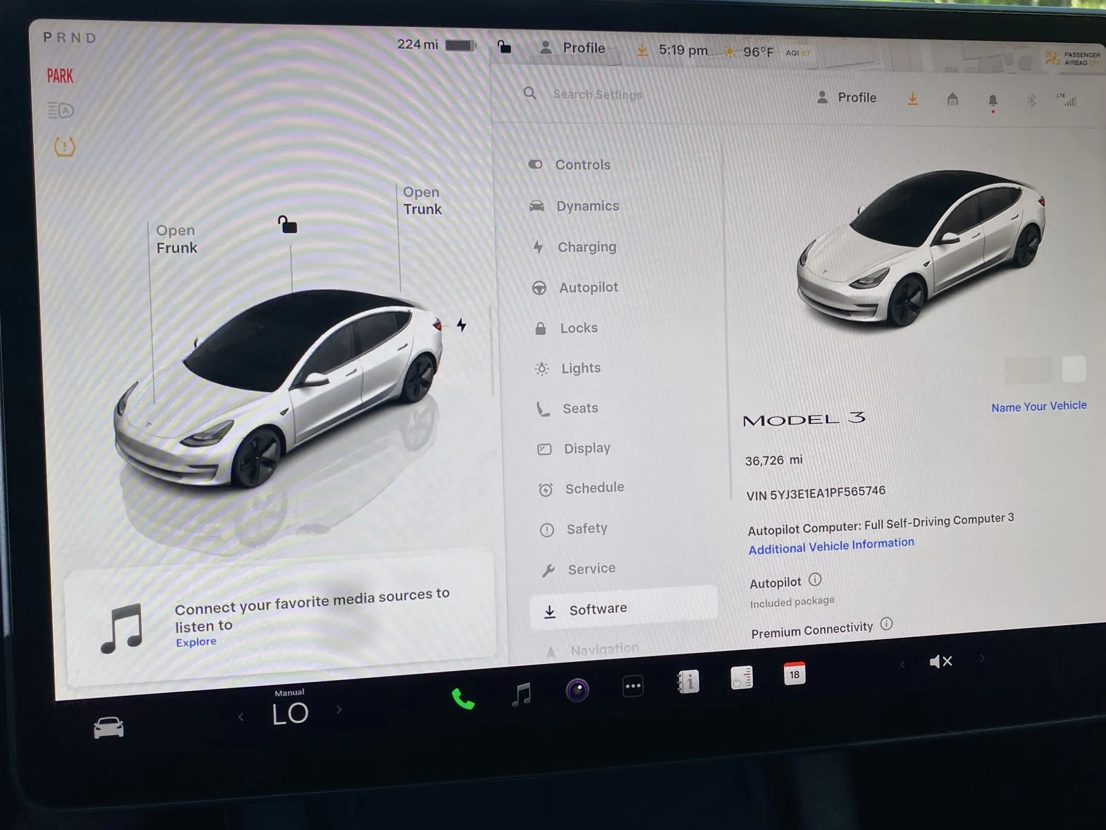Open the Profile dropdown in top status bar
The image size is (1106, 830).
[x=573, y=48]
